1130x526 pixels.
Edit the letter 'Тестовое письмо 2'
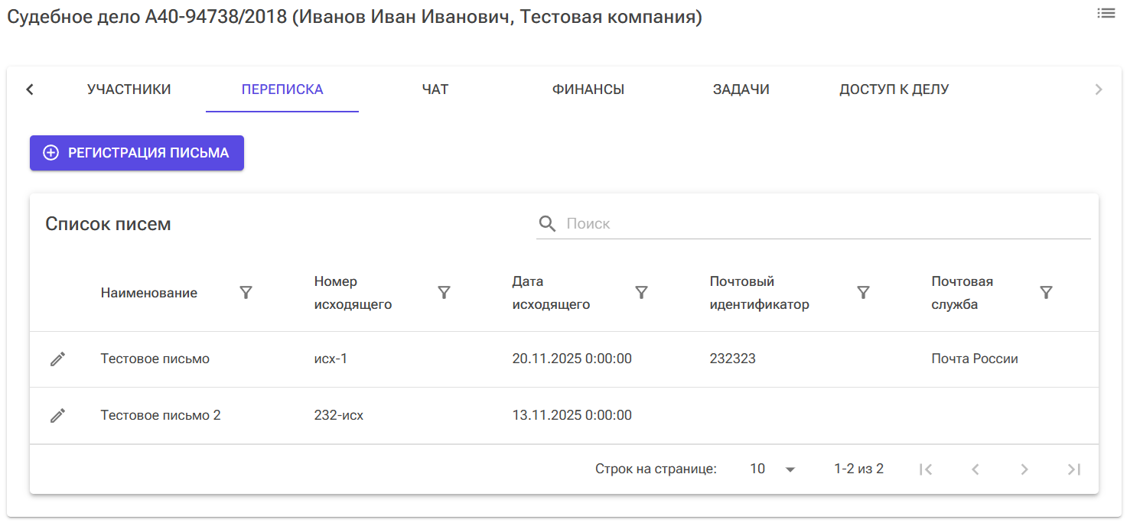coord(57,415)
